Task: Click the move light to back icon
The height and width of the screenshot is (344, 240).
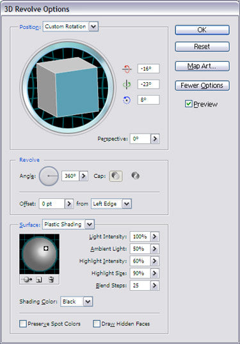Action: (27, 280)
